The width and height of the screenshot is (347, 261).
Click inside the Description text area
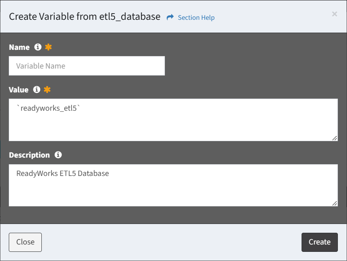point(173,185)
